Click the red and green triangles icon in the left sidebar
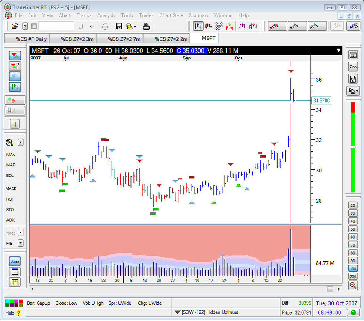This screenshot has width=364, height=321. click(x=15, y=56)
